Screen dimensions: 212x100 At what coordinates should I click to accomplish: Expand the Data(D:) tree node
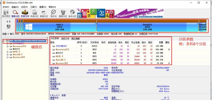click(x=8, y=54)
